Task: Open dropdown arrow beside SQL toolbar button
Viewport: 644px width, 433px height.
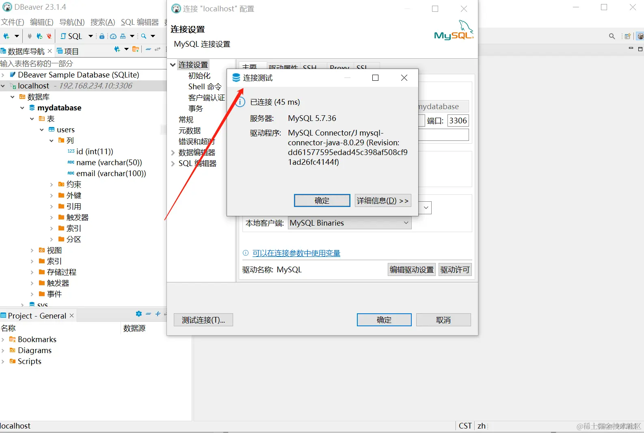Action: (91, 36)
